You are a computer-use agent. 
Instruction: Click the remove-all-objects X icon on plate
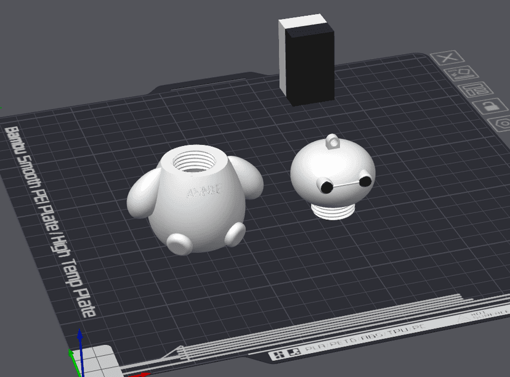click(x=448, y=58)
